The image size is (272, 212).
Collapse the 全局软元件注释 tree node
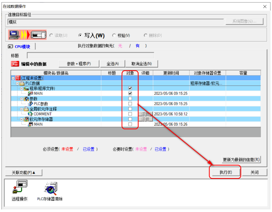pyautogui.click(x=22, y=109)
